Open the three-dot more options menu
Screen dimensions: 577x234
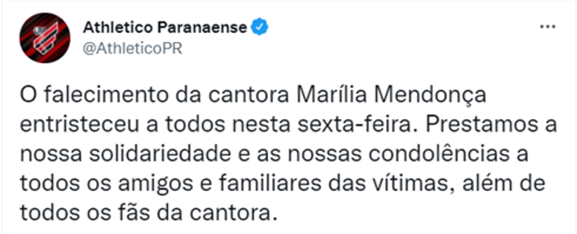(548, 27)
